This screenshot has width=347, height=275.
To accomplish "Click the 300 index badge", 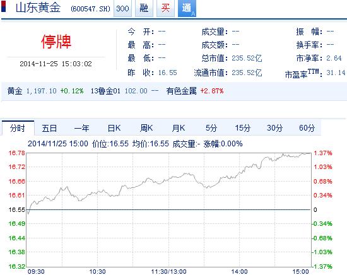I will (x=122, y=8).
